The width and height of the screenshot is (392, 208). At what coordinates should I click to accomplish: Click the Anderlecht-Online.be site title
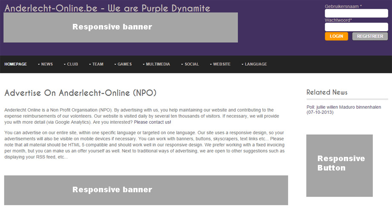(107, 8)
